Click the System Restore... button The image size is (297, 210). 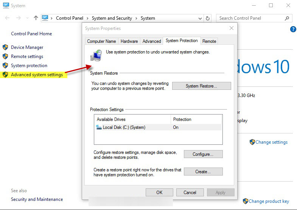[x=202, y=86]
